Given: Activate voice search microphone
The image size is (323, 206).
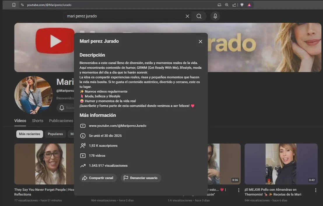Looking at the screenshot, I should pos(215,16).
